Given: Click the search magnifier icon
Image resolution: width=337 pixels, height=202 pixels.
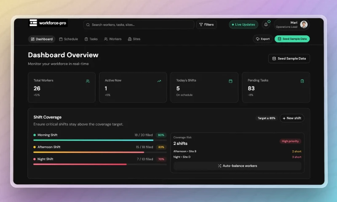Looking at the screenshot, I should pos(88,25).
